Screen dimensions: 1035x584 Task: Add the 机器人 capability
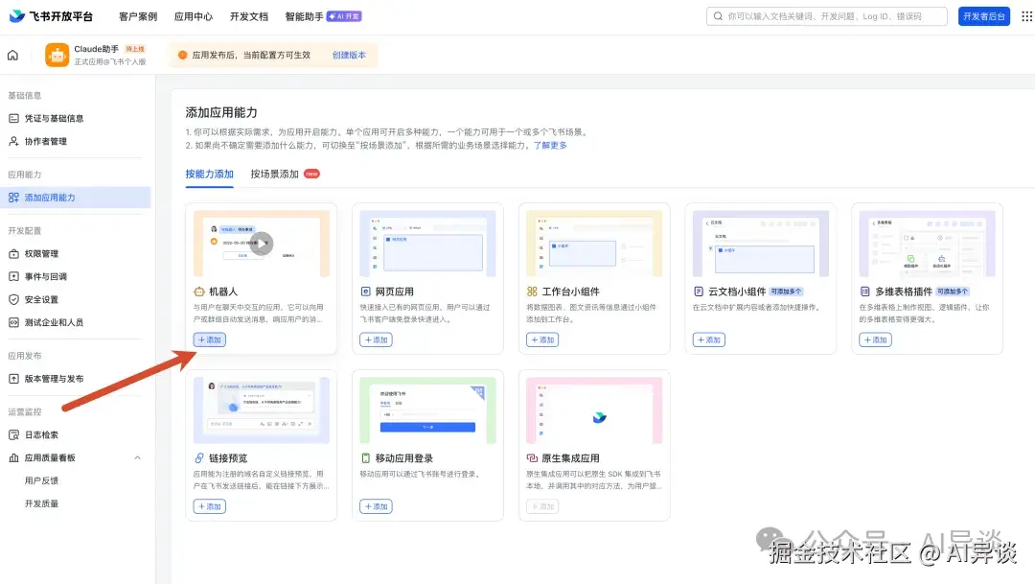pos(210,339)
